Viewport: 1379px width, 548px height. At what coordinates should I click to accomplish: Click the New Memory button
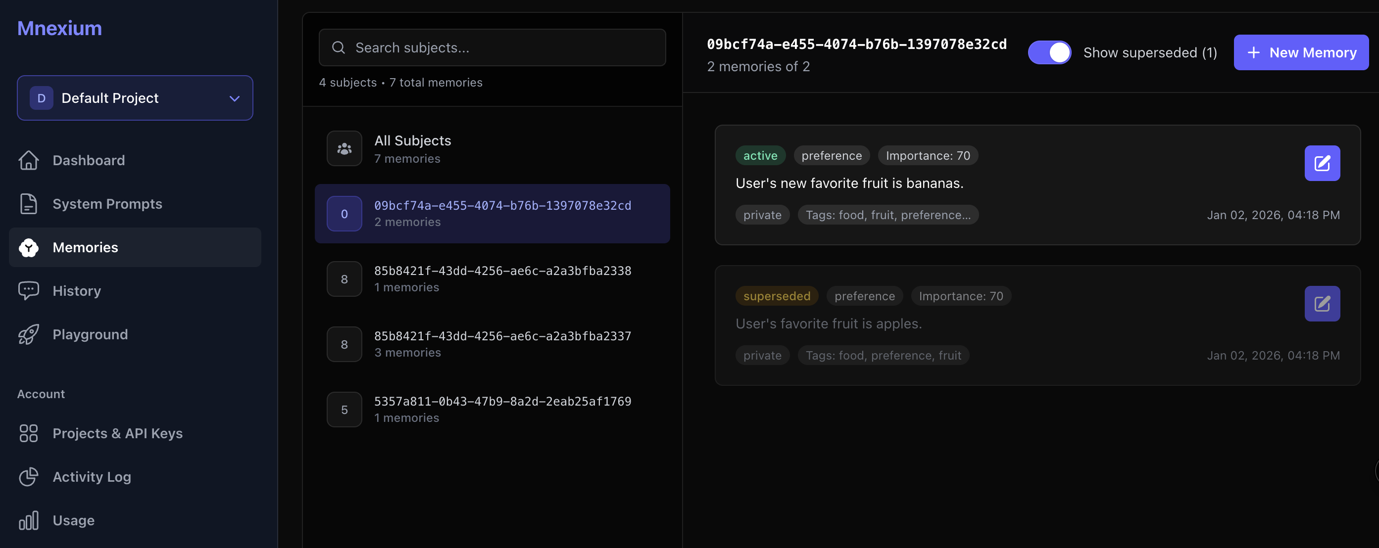[1301, 52]
